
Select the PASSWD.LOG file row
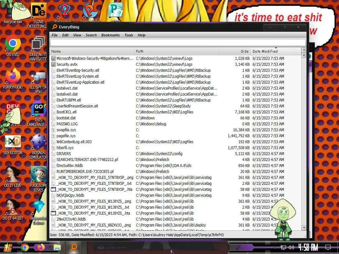175,124
